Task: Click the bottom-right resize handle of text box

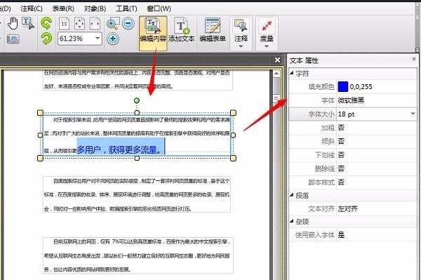Action: point(234,158)
